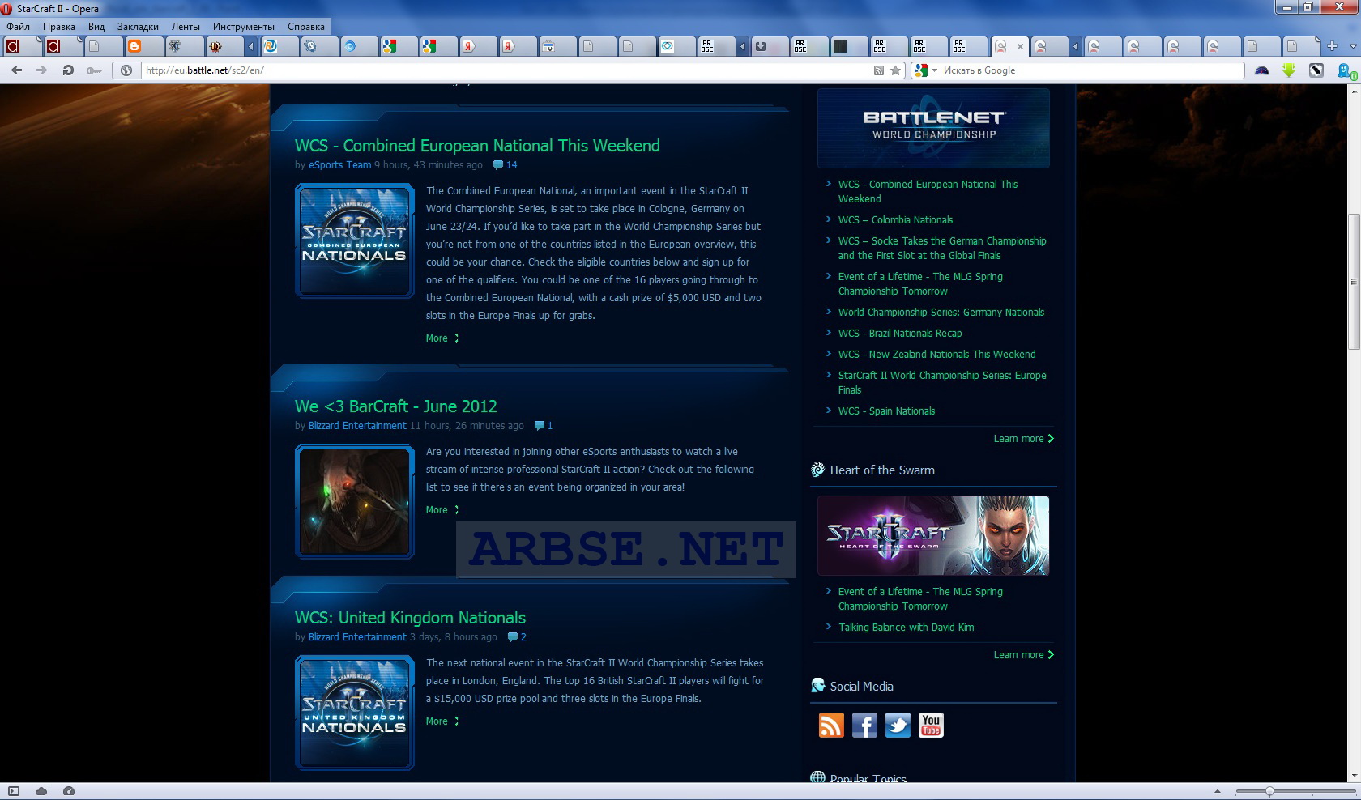Go back with the back arrow button
This screenshot has height=800, width=1361.
click(x=16, y=70)
